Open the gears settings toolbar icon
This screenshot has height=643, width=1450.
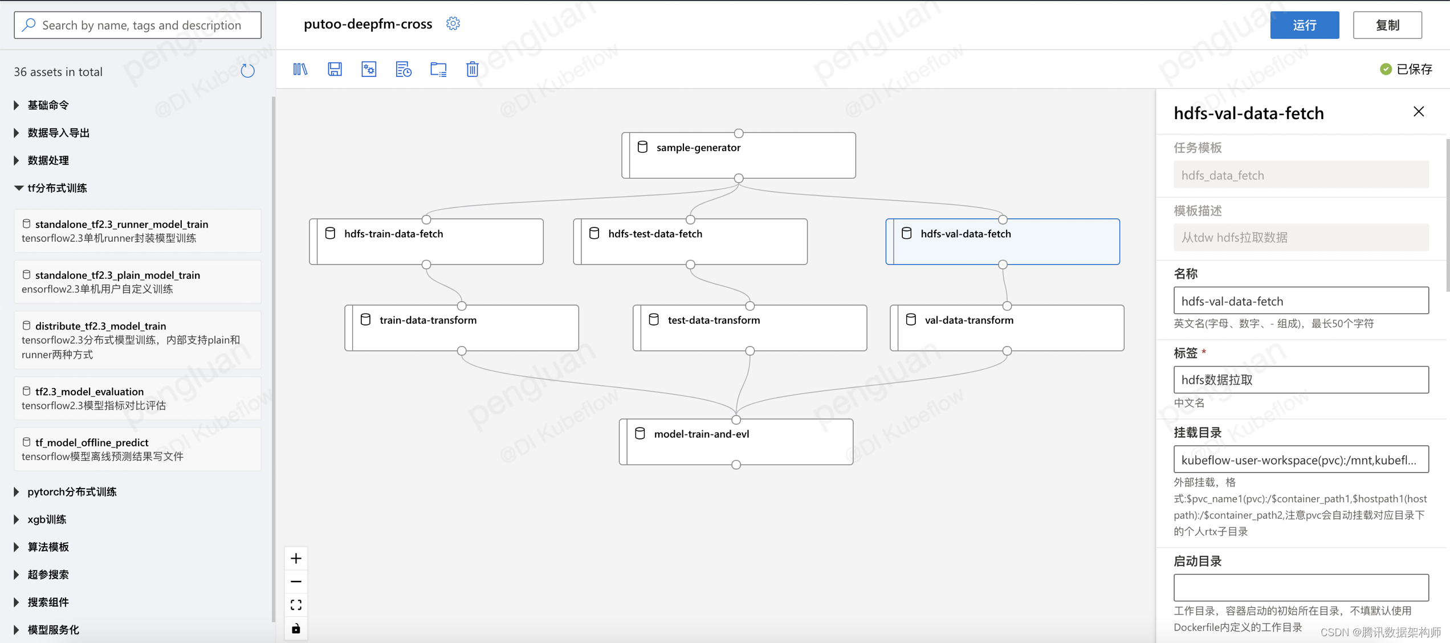coord(369,70)
